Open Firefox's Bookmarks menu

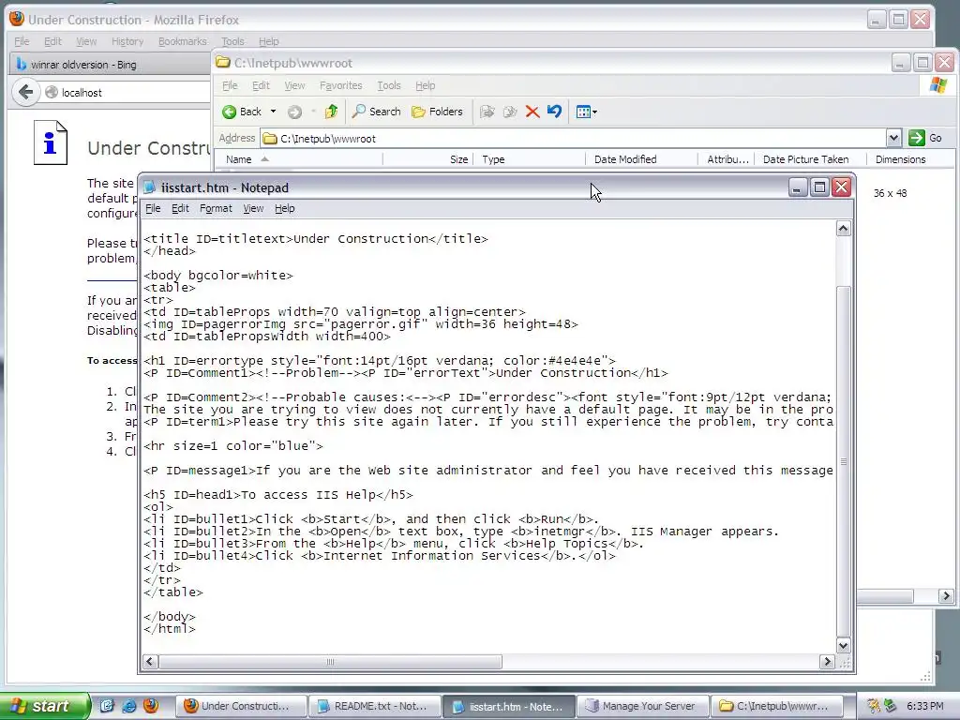(x=183, y=41)
